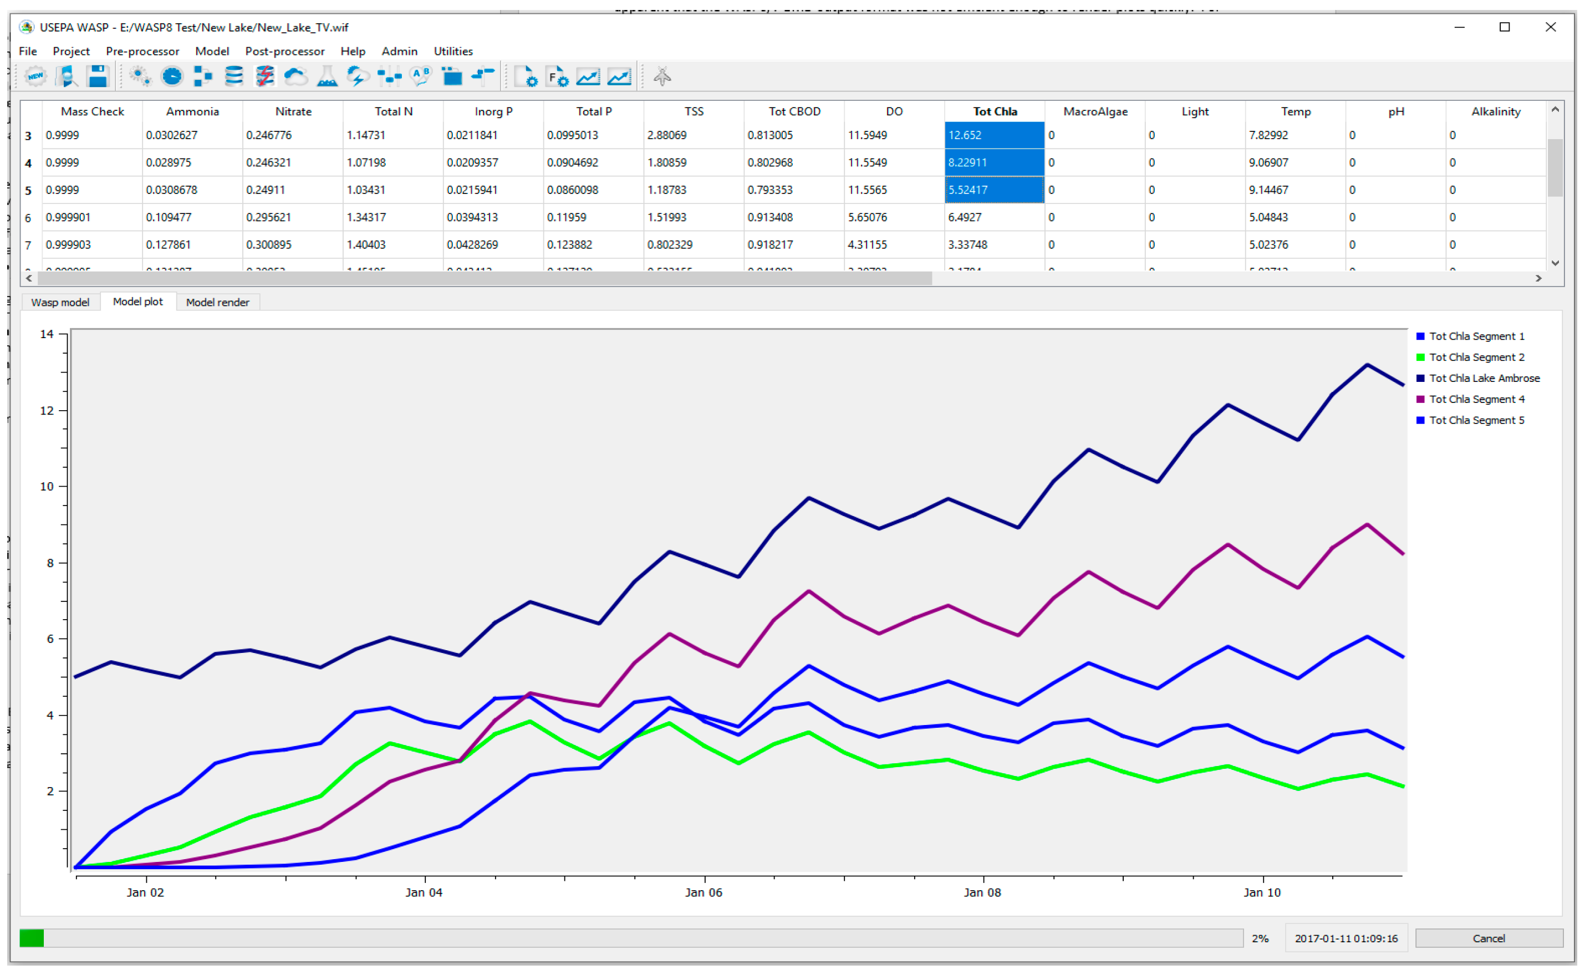
Task: Switch to the Wasp model tab
Action: tap(60, 303)
